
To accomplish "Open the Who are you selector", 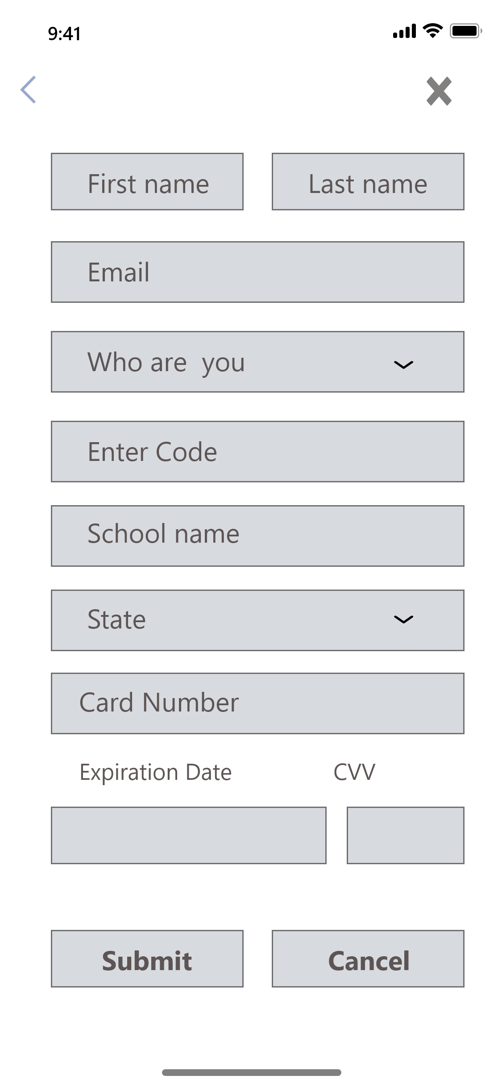I will pos(257,362).
